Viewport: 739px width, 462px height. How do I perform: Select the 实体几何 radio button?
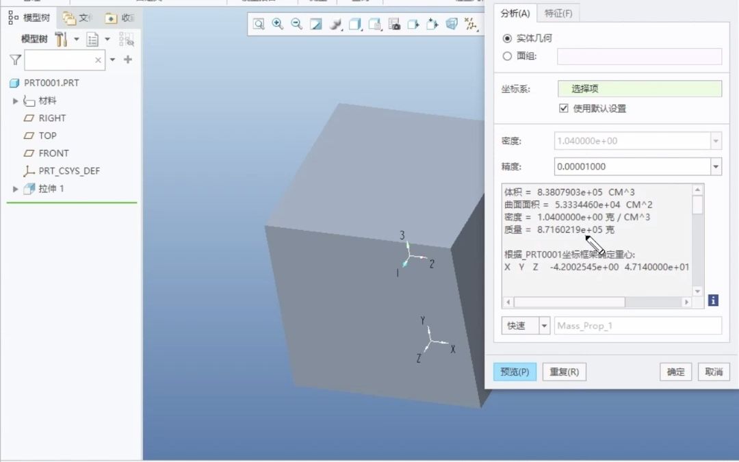coord(507,39)
